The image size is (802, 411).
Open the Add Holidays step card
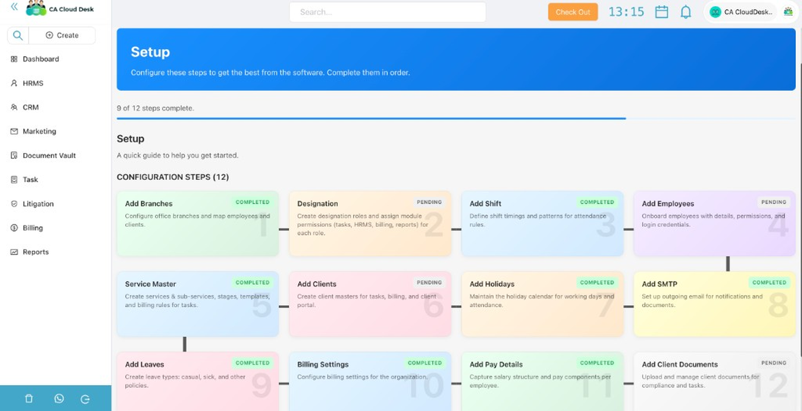point(542,304)
